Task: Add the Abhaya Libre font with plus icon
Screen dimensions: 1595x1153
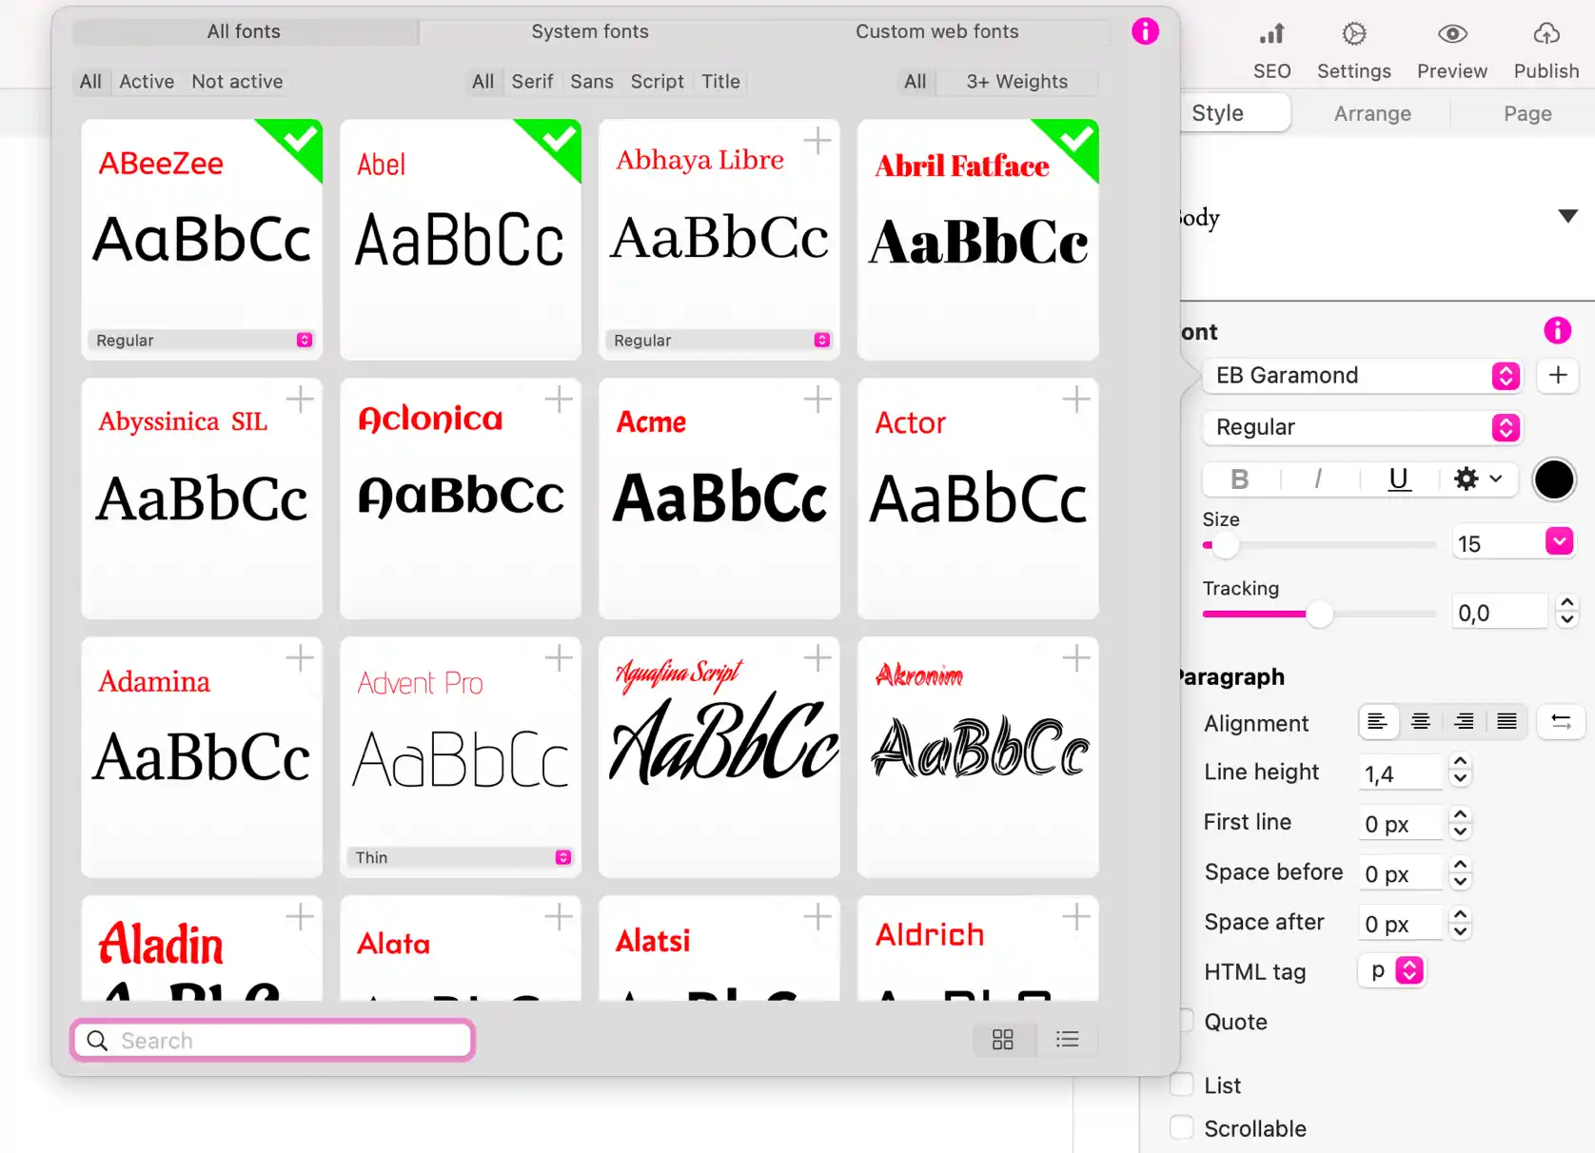Action: (817, 142)
